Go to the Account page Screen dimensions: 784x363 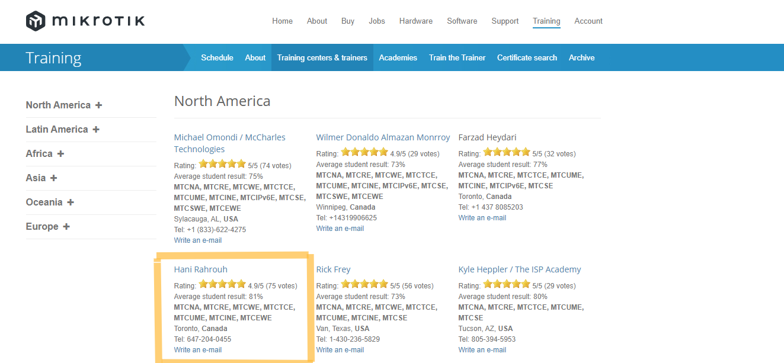(x=588, y=21)
